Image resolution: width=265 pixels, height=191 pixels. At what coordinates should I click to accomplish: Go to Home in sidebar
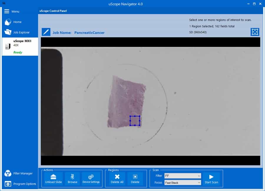tap(17, 22)
